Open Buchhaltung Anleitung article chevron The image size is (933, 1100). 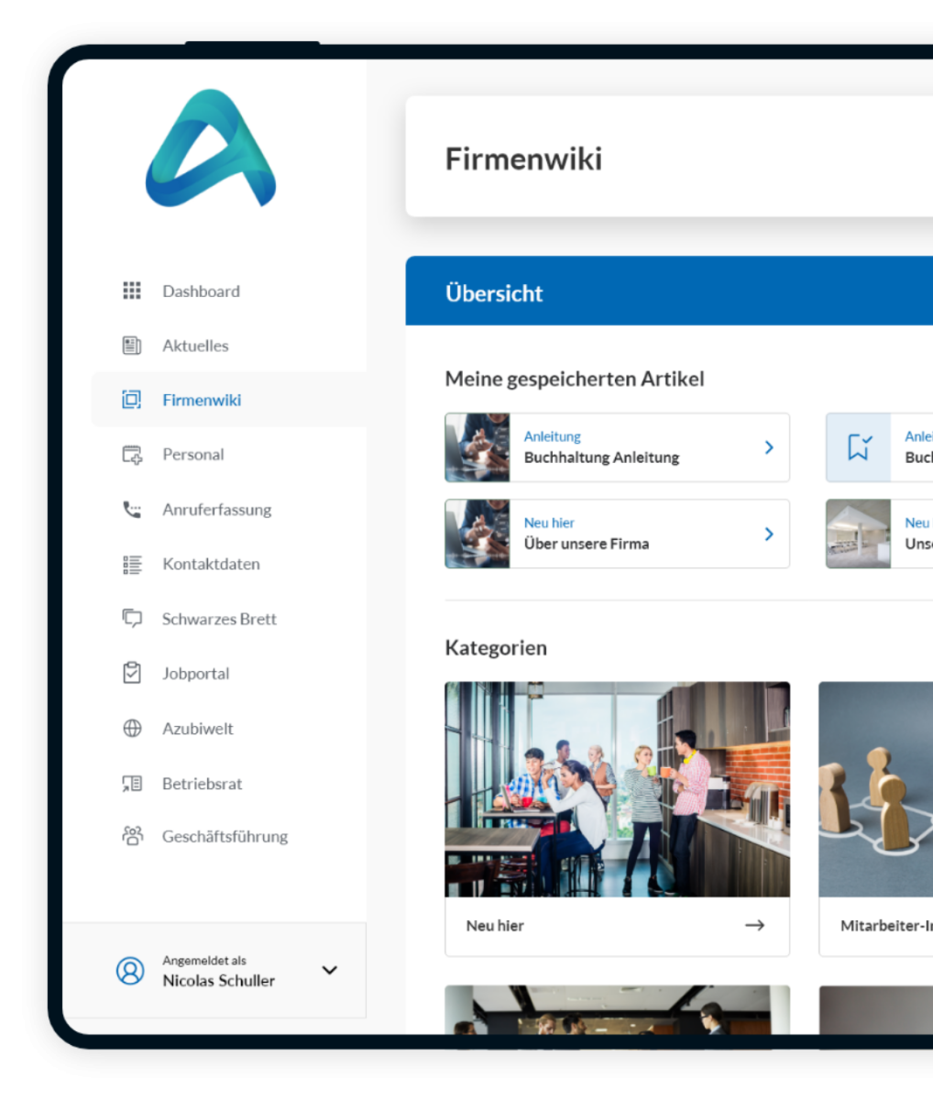click(x=769, y=447)
